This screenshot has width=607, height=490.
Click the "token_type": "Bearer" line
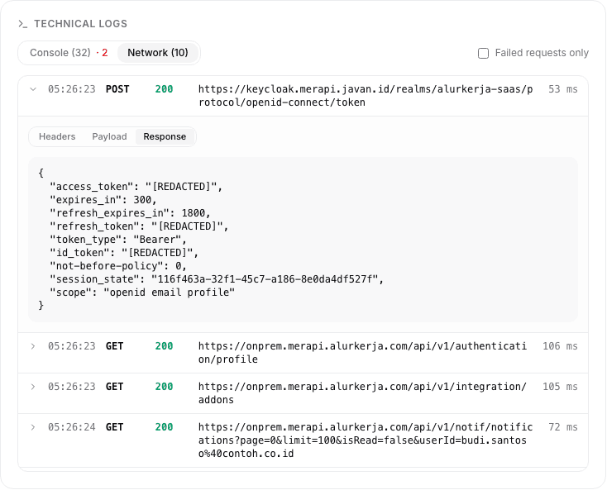point(118,240)
